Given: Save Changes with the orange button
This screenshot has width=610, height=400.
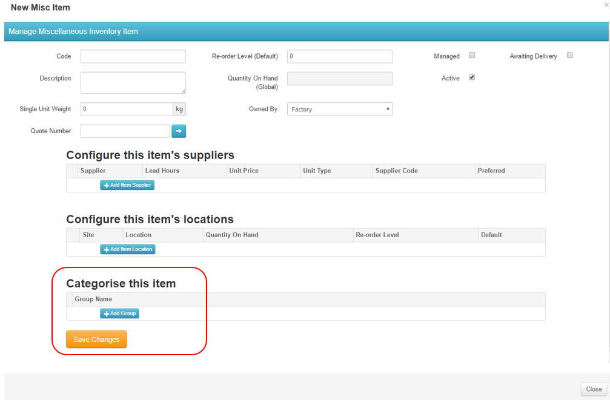Looking at the screenshot, I should (96, 339).
